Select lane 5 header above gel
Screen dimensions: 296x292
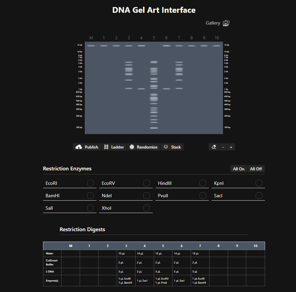(154, 38)
